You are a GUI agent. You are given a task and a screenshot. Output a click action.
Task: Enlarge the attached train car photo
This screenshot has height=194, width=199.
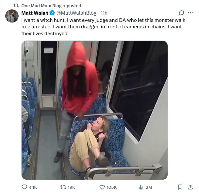click(94, 110)
